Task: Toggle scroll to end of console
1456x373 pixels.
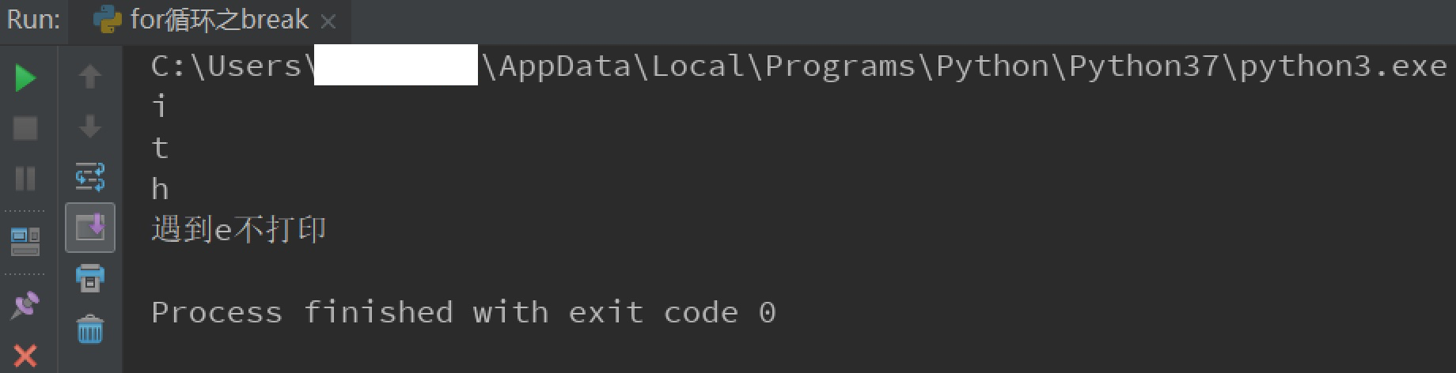Action: (90, 228)
